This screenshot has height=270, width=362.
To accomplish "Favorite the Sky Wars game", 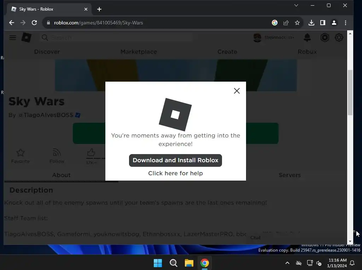I will coord(20,156).
